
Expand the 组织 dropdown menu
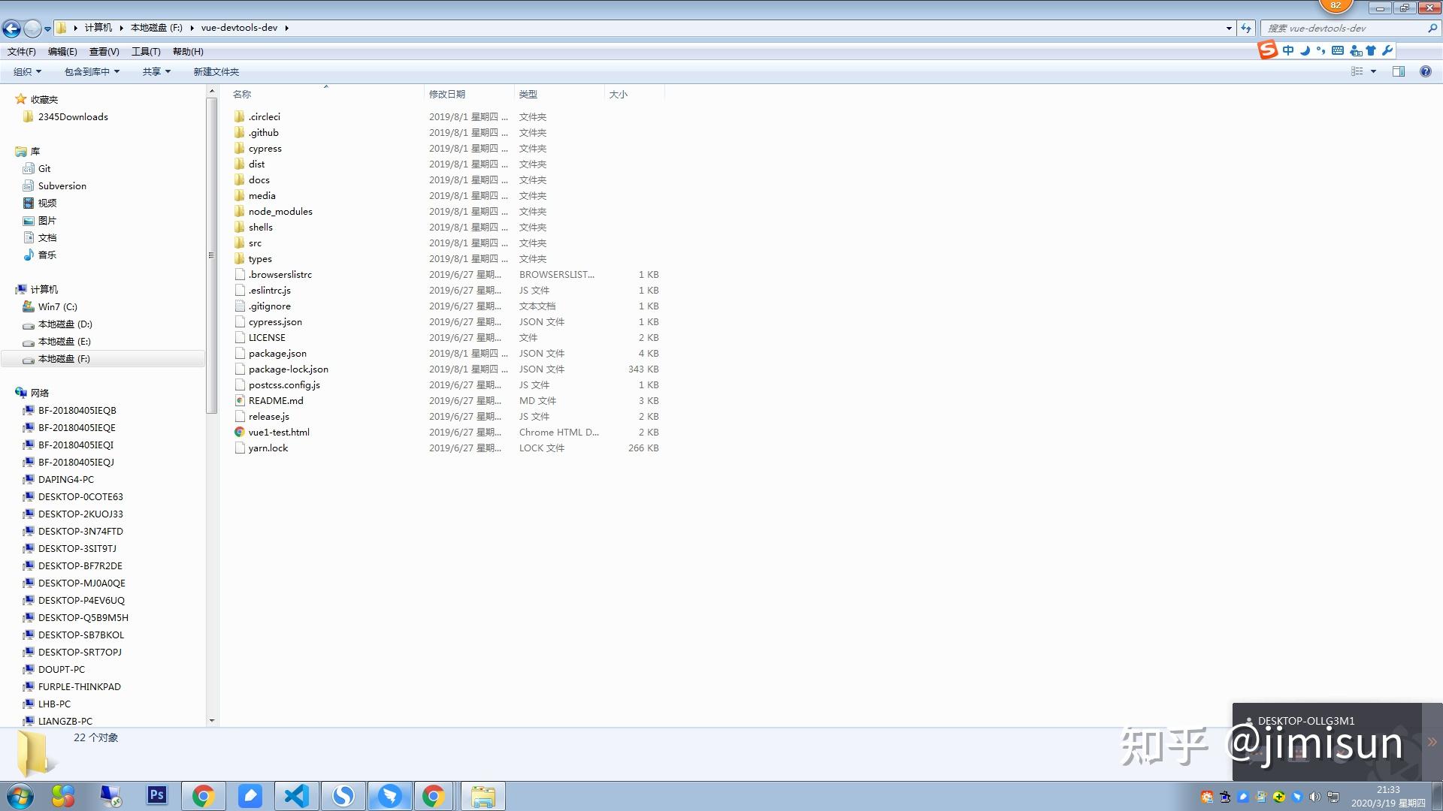[28, 71]
